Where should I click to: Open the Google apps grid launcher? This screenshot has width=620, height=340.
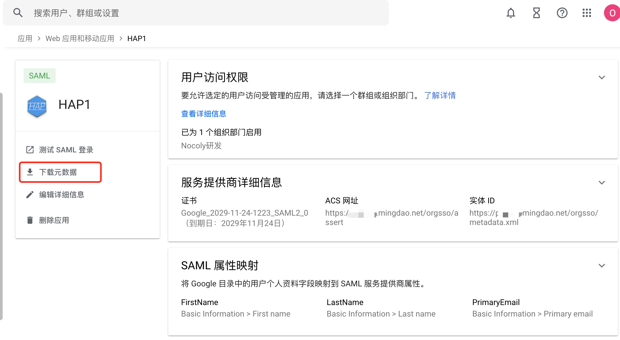(x=587, y=13)
